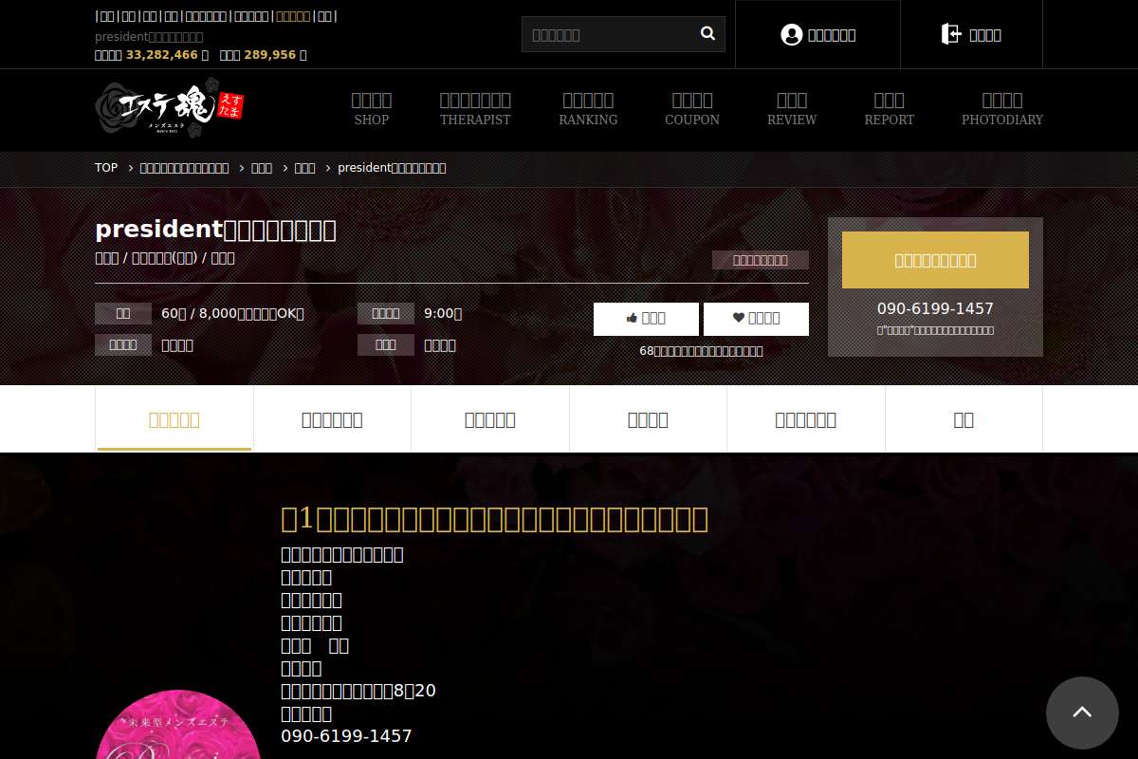The image size is (1138, 759).
Task: Click the 289,956 counter text
Action: pos(270,55)
